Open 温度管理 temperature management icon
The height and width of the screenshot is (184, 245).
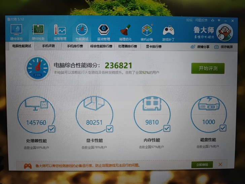(x=60, y=32)
